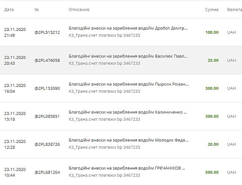Open transaction @2PL838726
The image size is (242, 185).
[x=47, y=144]
